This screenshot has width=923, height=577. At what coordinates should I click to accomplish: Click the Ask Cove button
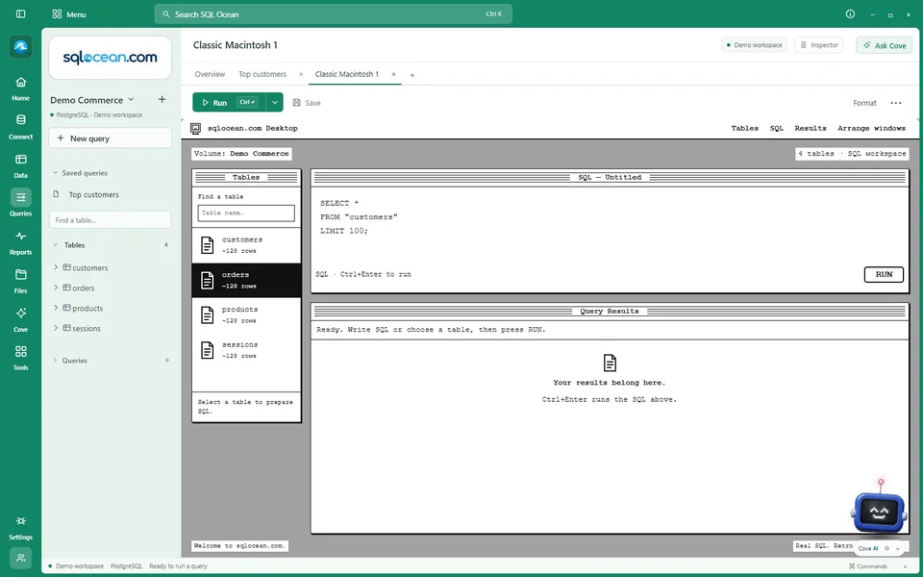tap(885, 45)
